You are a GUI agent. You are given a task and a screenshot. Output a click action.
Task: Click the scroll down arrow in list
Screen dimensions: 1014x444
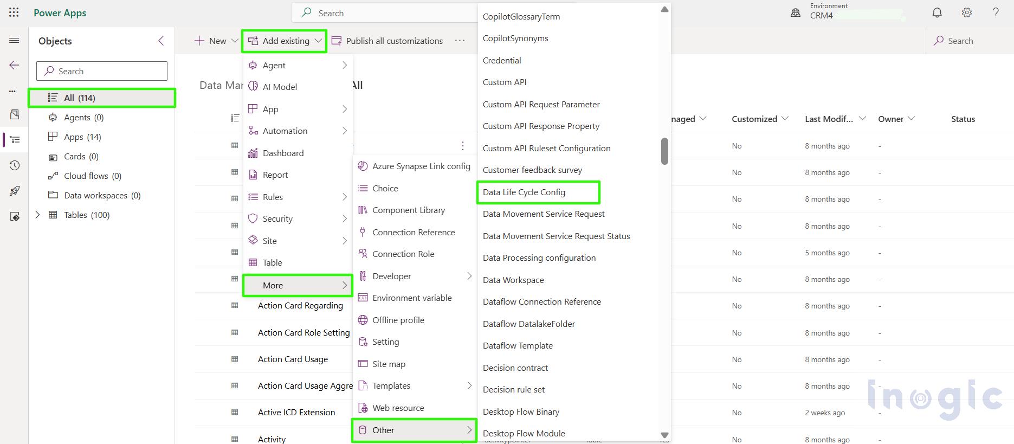[664, 435]
